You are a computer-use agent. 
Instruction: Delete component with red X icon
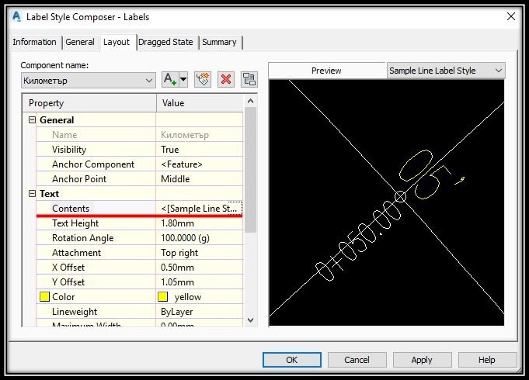click(226, 80)
